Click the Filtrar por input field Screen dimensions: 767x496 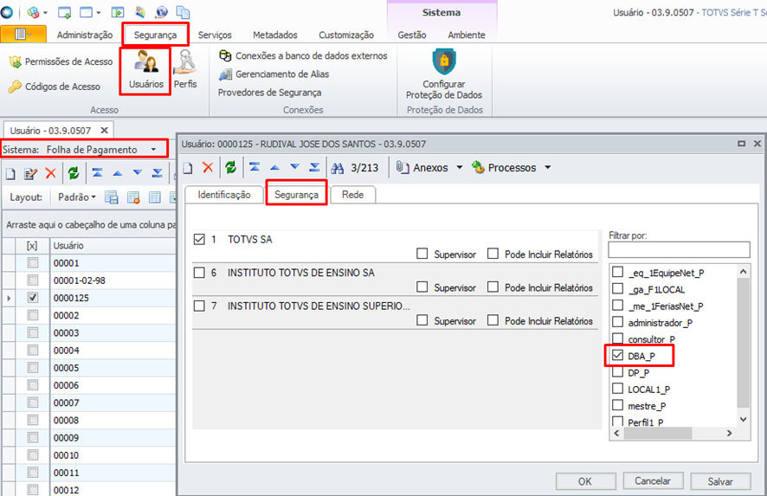click(679, 249)
